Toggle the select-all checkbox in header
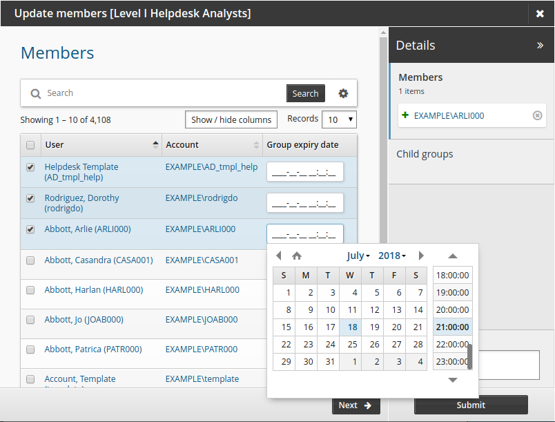 30,145
